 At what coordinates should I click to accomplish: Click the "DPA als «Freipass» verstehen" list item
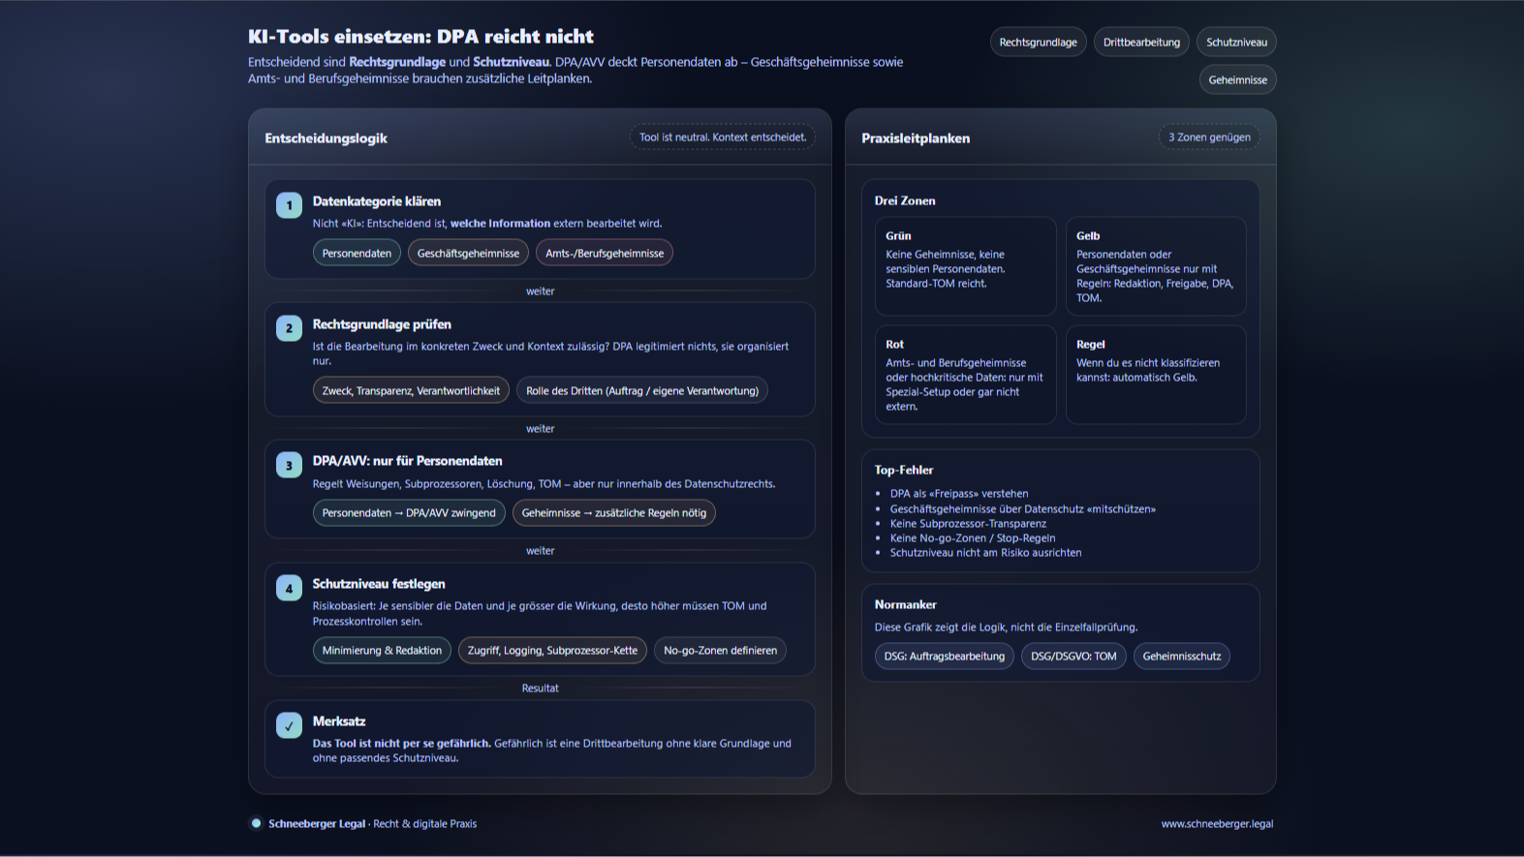click(x=959, y=494)
